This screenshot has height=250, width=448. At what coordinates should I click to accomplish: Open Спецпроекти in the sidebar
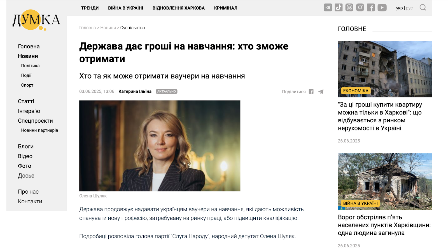[x=35, y=121]
